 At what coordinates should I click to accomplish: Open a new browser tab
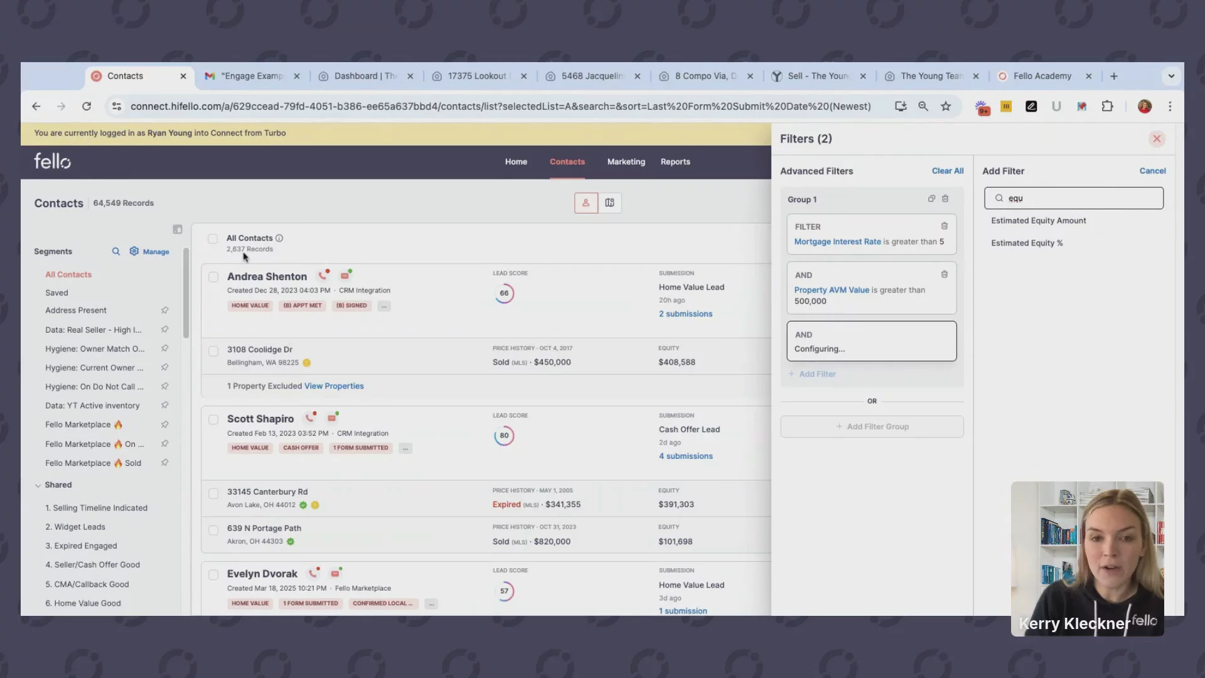tap(1114, 76)
